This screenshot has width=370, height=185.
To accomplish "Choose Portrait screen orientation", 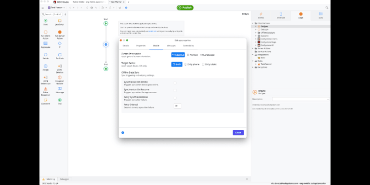I will click(192, 55).
